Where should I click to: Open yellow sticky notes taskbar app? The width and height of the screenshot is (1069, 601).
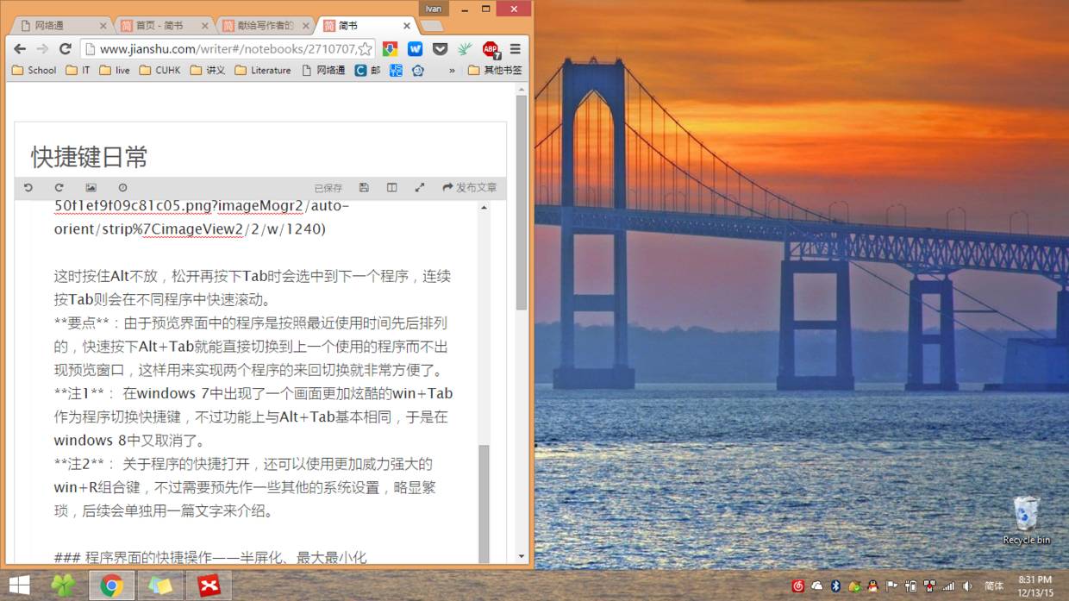pos(160,585)
